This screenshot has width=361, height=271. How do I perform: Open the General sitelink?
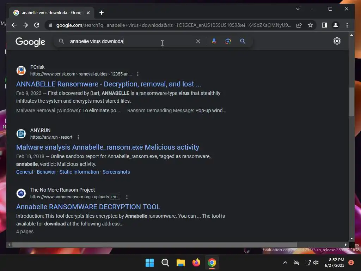coord(24,172)
